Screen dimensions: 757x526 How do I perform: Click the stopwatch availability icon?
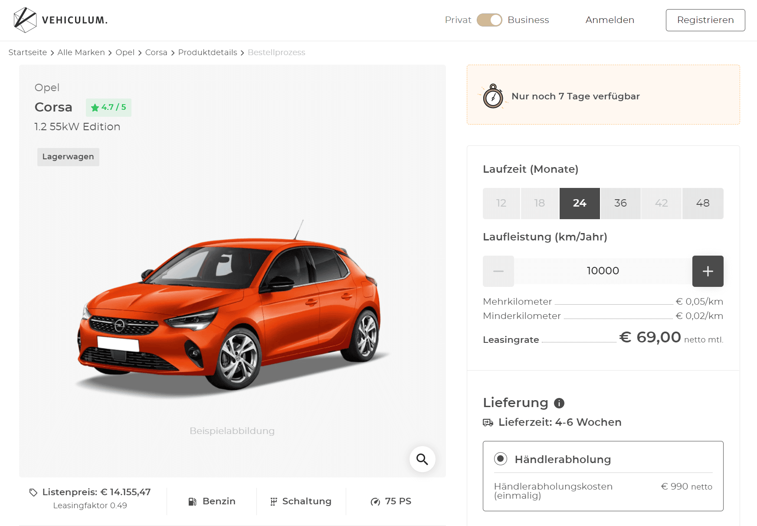[493, 96]
